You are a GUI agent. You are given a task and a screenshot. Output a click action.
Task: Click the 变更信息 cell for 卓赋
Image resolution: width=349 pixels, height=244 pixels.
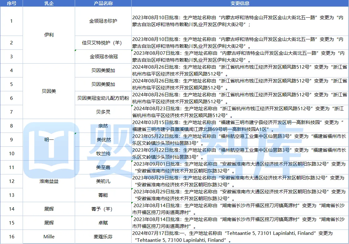pos(240,223)
